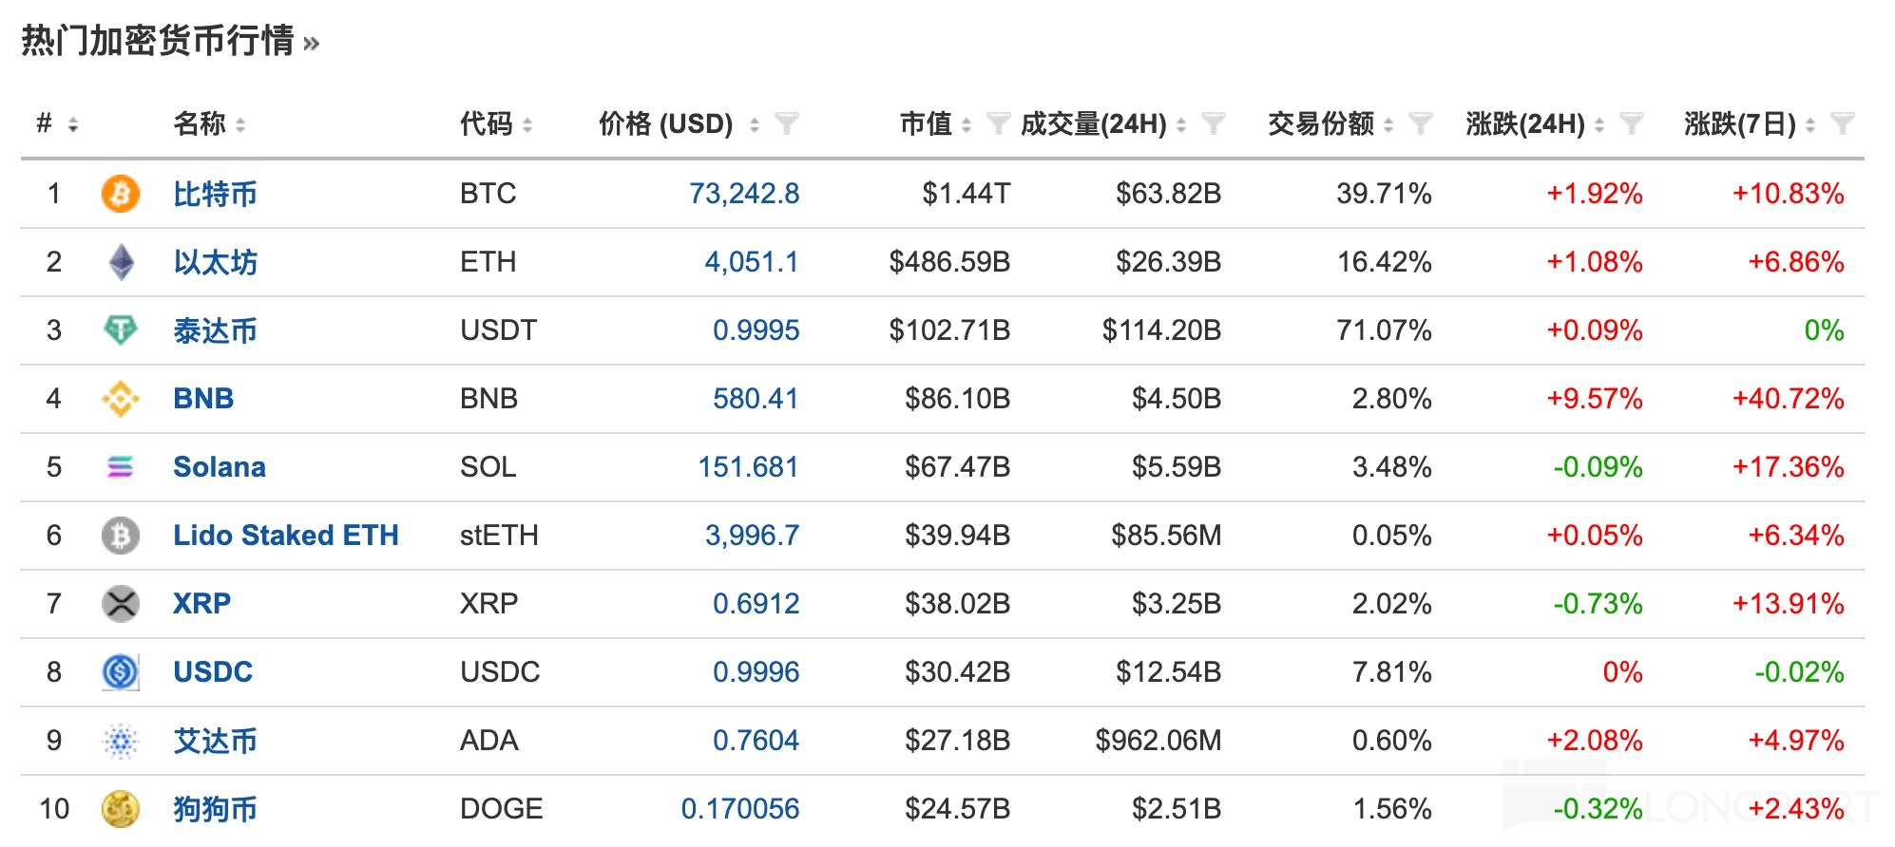Click the 成交量(24H) column header
The image size is (1895, 847).
click(x=1093, y=123)
